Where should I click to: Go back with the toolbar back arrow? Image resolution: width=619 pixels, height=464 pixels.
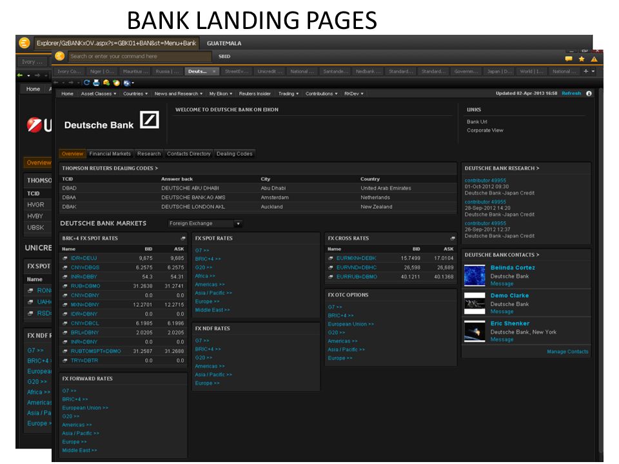[56, 82]
